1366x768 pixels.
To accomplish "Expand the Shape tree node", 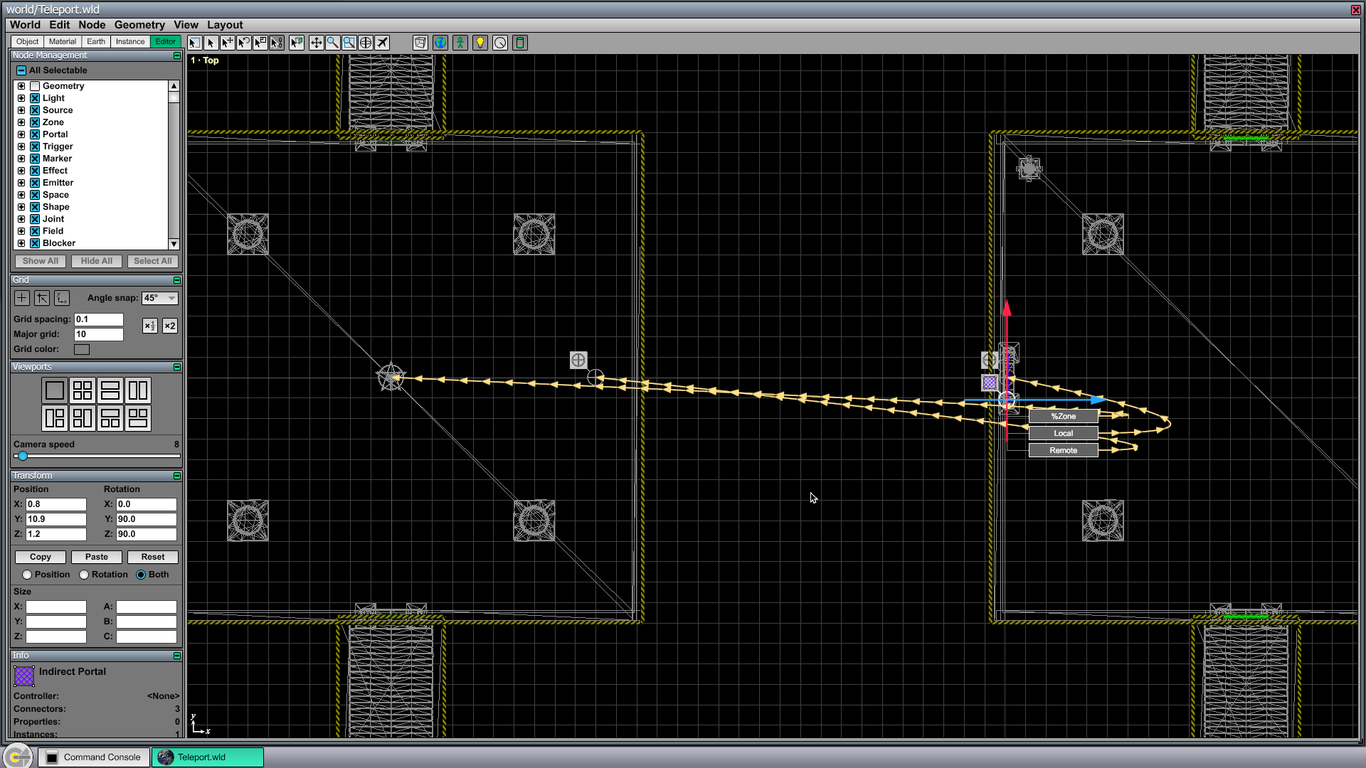I will 21,207.
